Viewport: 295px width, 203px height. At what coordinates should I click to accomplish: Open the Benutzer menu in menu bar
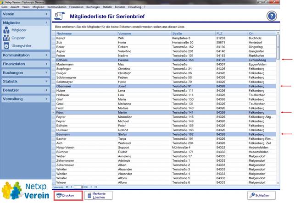[120, 7]
